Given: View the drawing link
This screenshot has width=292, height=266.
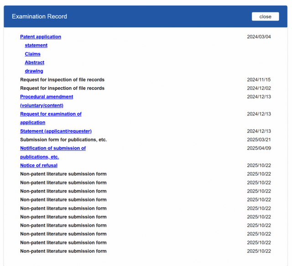Looking at the screenshot, I should tap(34, 71).
